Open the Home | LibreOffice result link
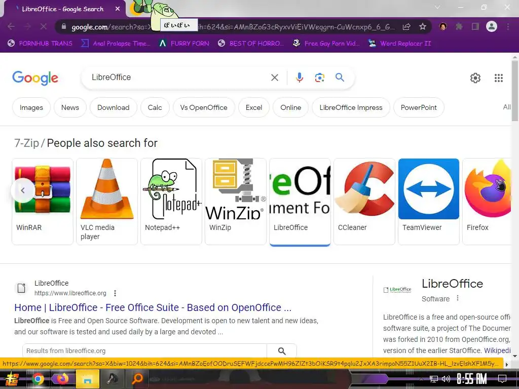This screenshot has width=519, height=389. tap(153, 307)
